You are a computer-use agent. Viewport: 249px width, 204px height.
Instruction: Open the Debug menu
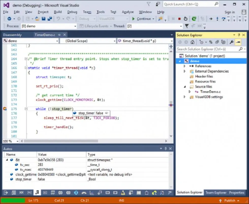coord(72,12)
